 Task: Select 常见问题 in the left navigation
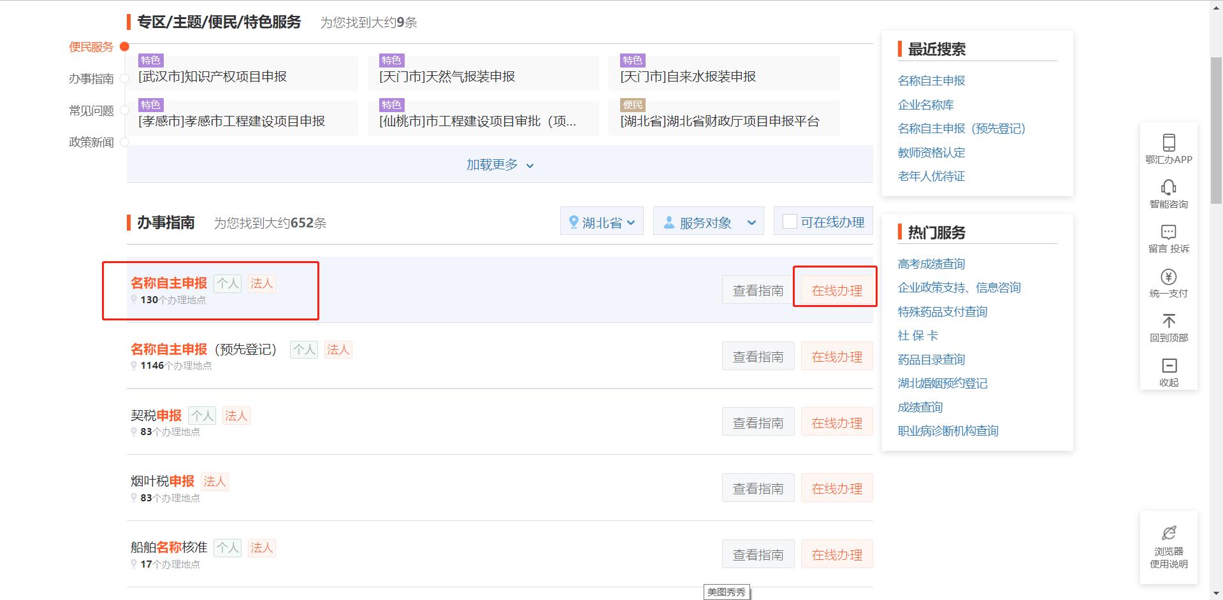93,110
